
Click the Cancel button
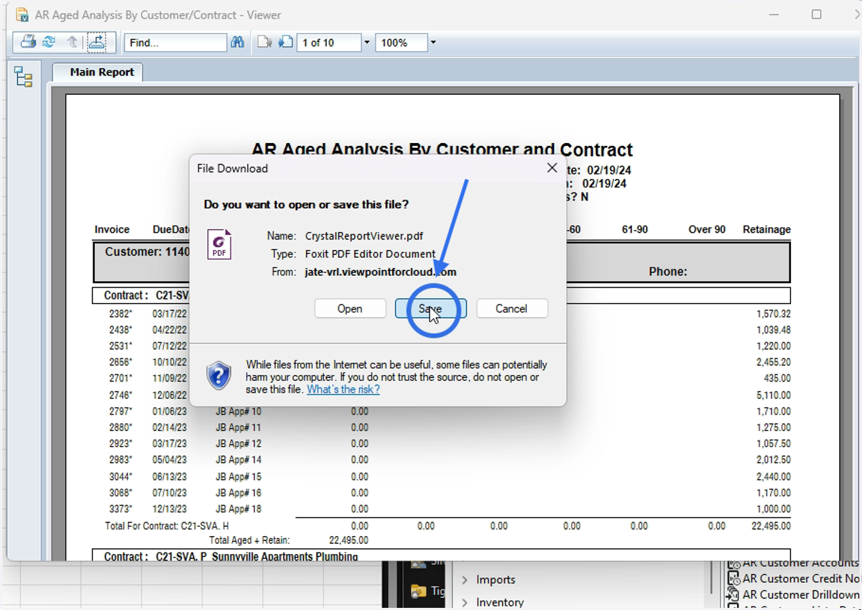(511, 308)
